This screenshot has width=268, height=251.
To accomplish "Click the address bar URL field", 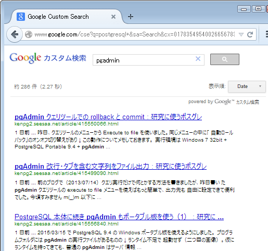I will (x=134, y=34).
